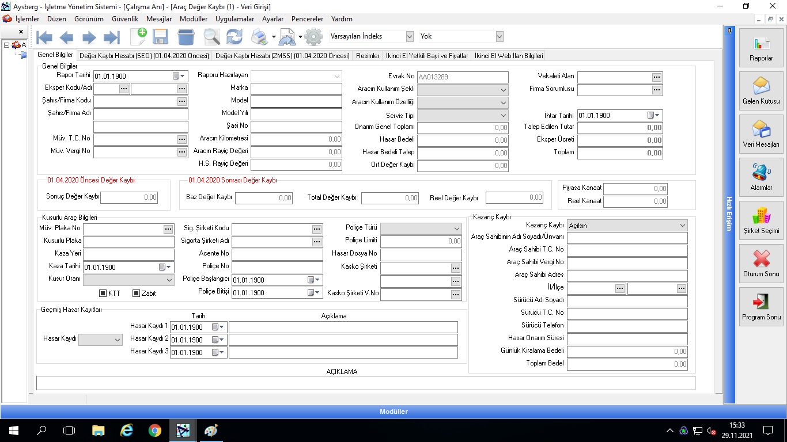Image resolution: width=787 pixels, height=442 pixels.
Task: Save record with floppy disk icon
Action: coord(160,37)
